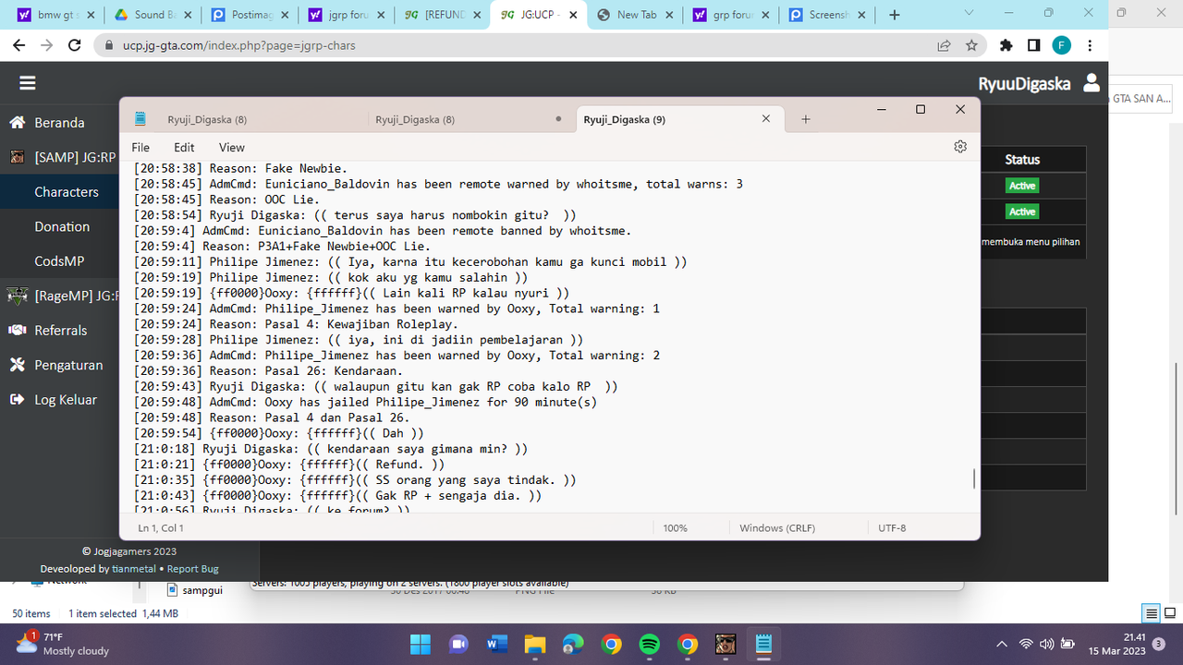Open Referrals in the sidebar
1183x665 pixels.
59,331
